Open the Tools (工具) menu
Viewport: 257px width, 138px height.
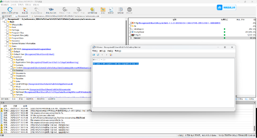[x=21, y=5]
